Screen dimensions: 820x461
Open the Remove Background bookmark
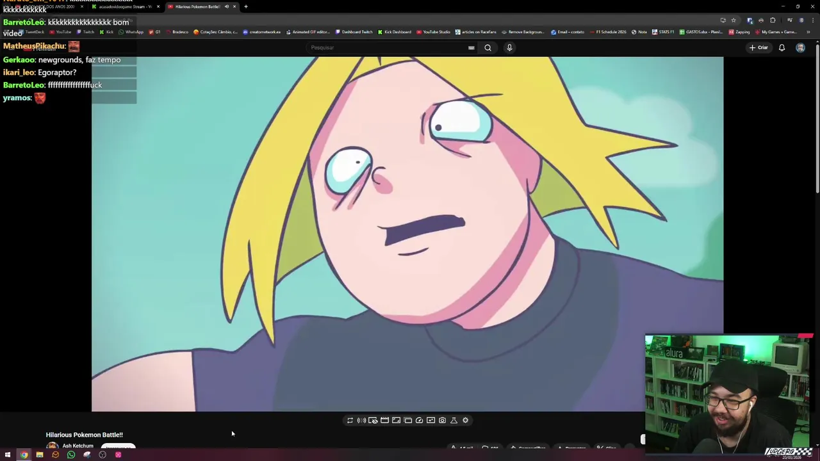[523, 32]
